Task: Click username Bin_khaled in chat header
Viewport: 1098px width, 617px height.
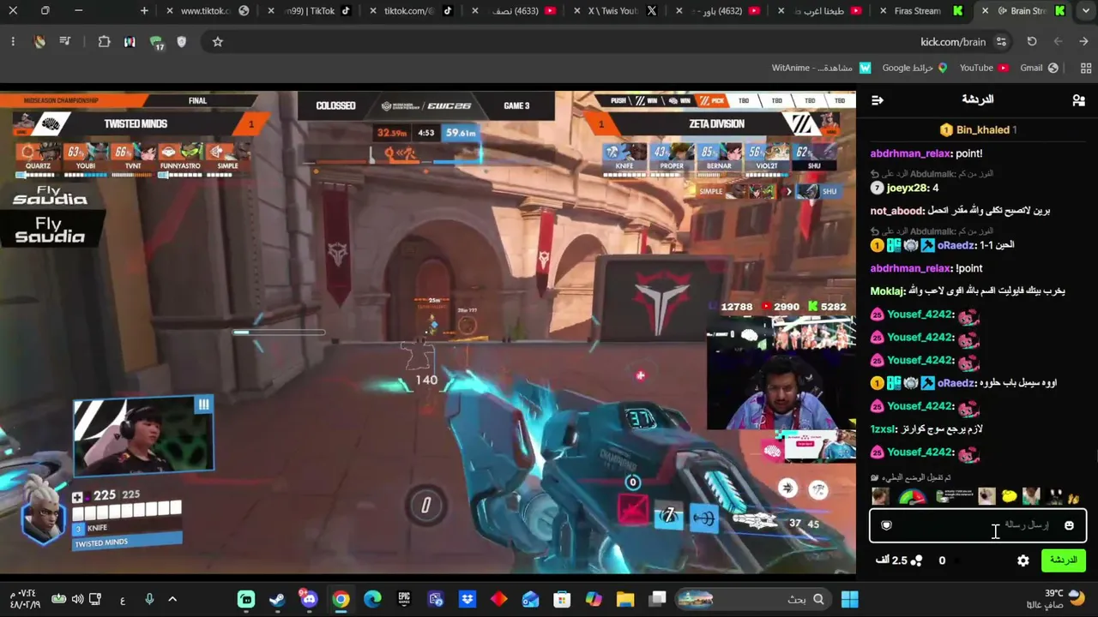Action: (982, 130)
